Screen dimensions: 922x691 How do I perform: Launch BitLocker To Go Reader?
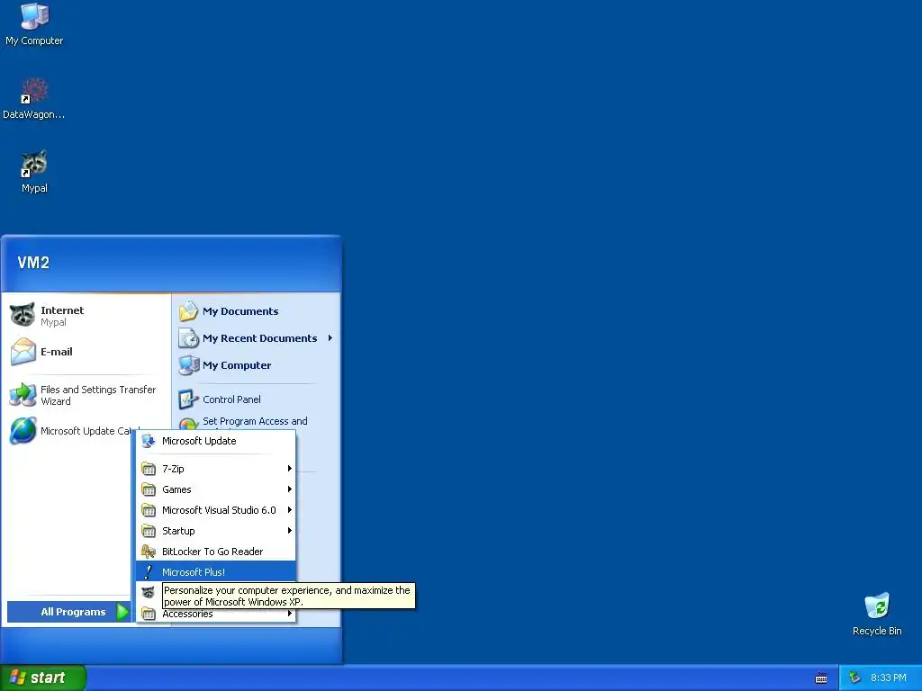(216, 552)
